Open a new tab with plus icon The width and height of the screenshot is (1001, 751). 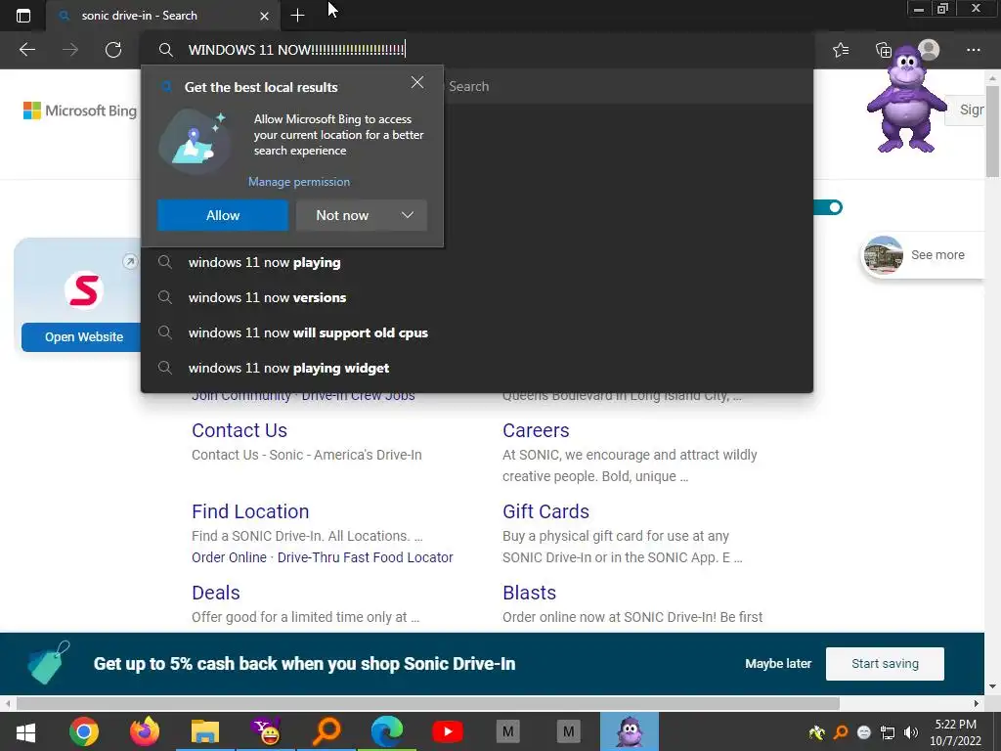pos(297,16)
